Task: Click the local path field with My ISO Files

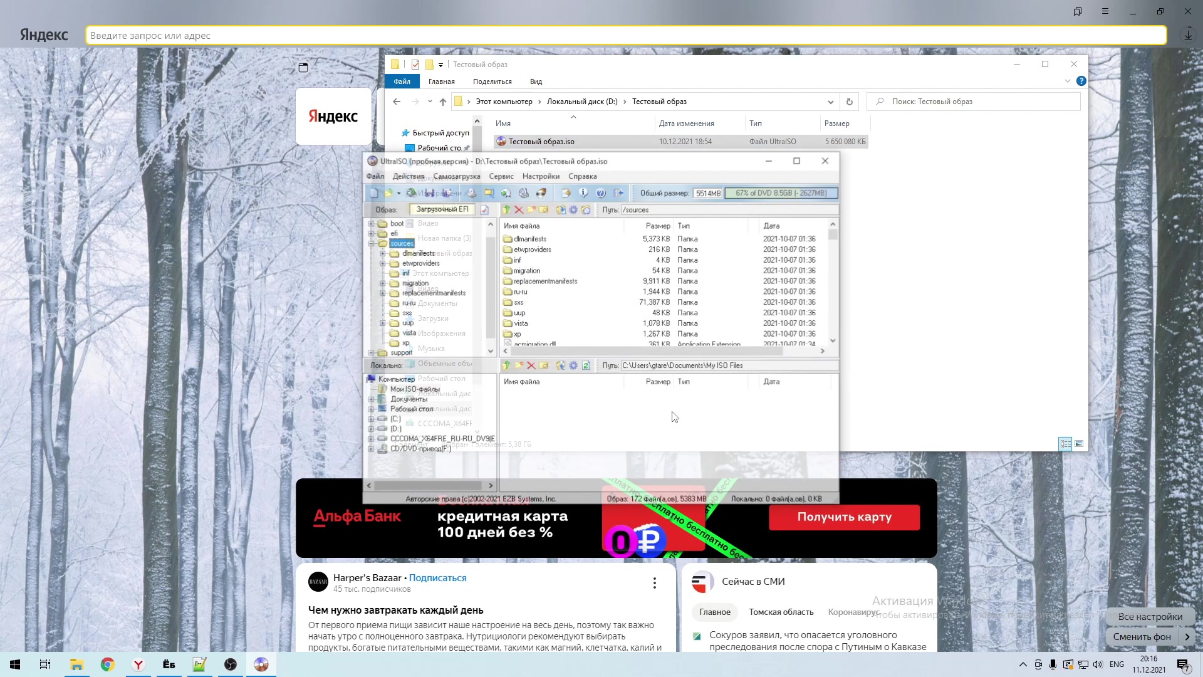Action: tap(729, 365)
